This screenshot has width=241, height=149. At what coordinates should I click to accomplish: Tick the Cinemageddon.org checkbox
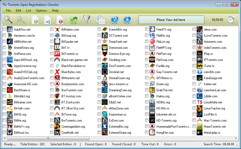click(52, 126)
